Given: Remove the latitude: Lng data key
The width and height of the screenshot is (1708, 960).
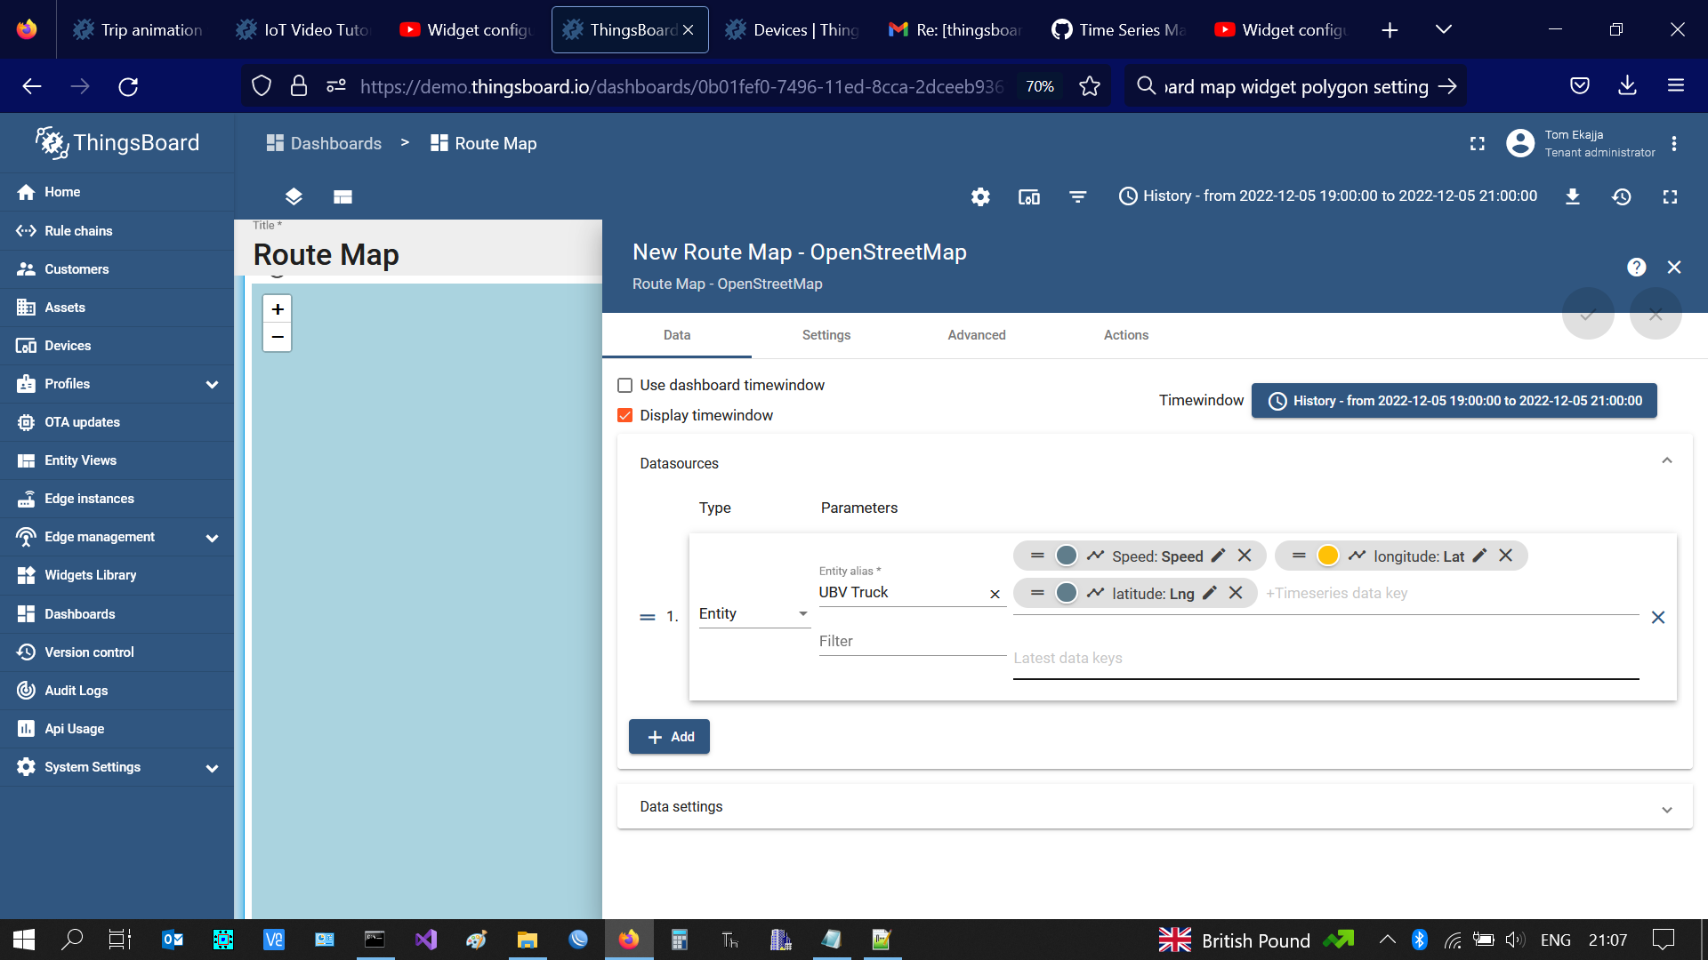Looking at the screenshot, I should (x=1236, y=593).
